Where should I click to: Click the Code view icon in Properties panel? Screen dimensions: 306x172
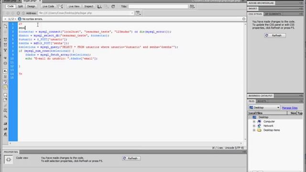click(9, 160)
